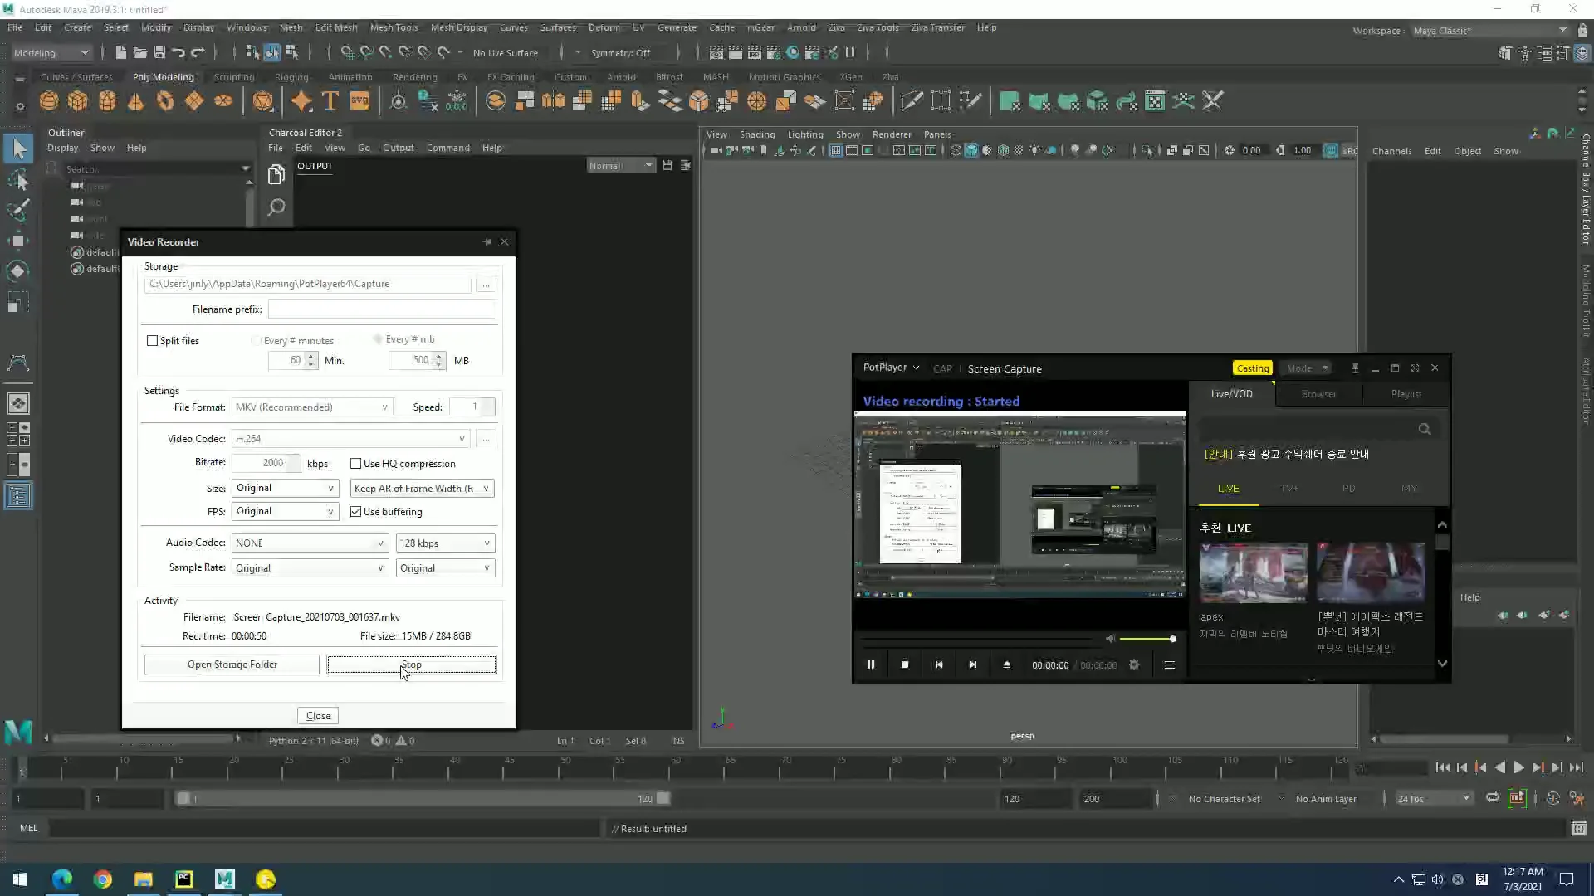Open the Video Codec H.264 dropdown
Screen dimensions: 1594x896
click(351, 439)
